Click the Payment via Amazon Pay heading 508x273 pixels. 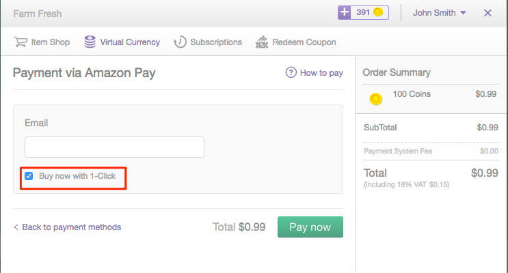(x=84, y=73)
